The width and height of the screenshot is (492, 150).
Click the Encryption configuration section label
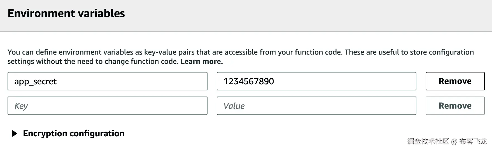pyautogui.click(x=73, y=133)
